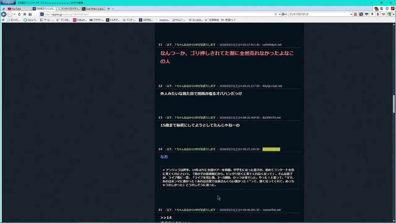Open the nanjmu... bookmark
Screen dimensions: 396x223
(162, 20)
